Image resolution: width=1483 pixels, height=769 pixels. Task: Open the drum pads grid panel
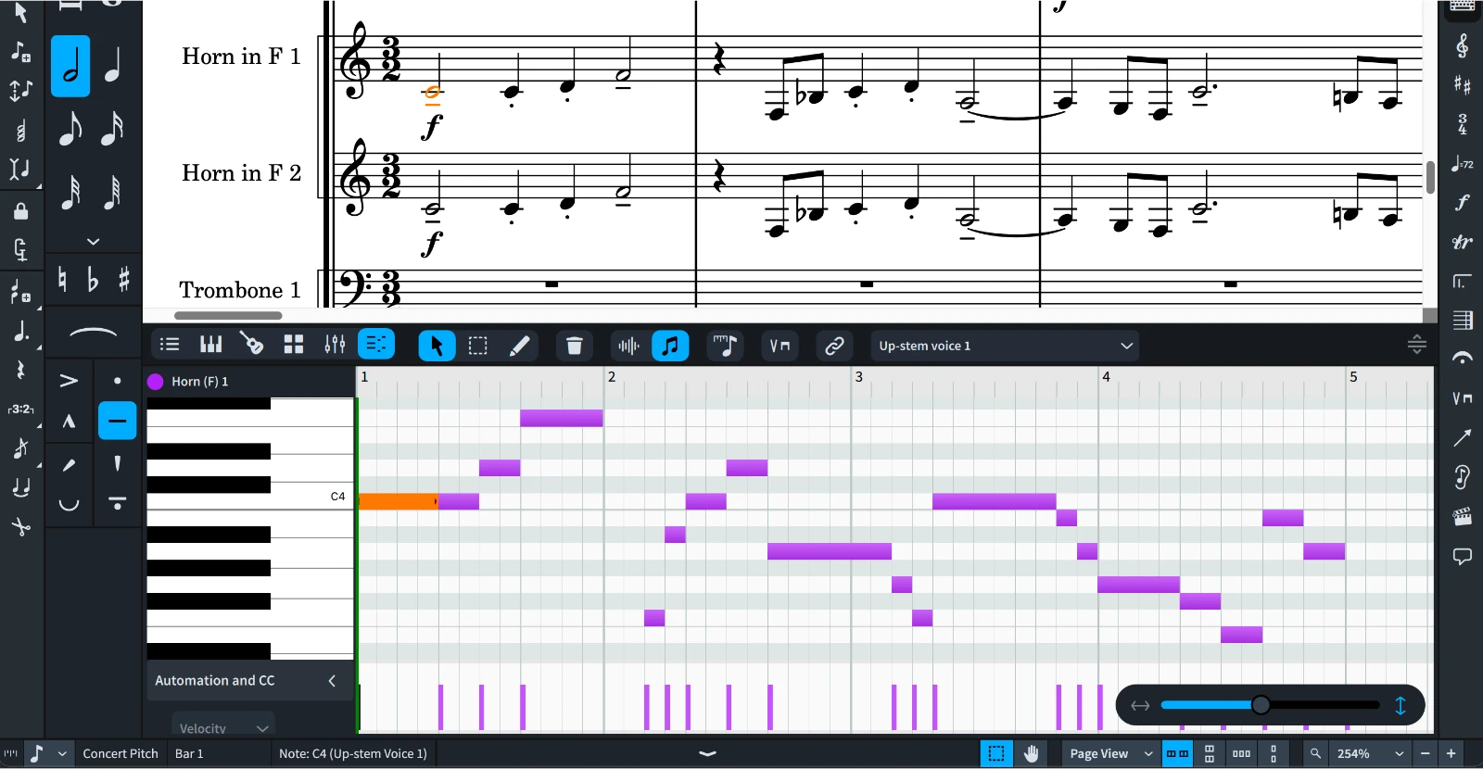click(294, 345)
